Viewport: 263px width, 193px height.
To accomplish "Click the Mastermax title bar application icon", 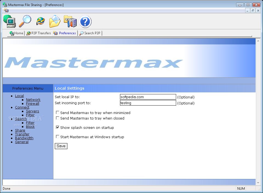I will coord(5,5).
